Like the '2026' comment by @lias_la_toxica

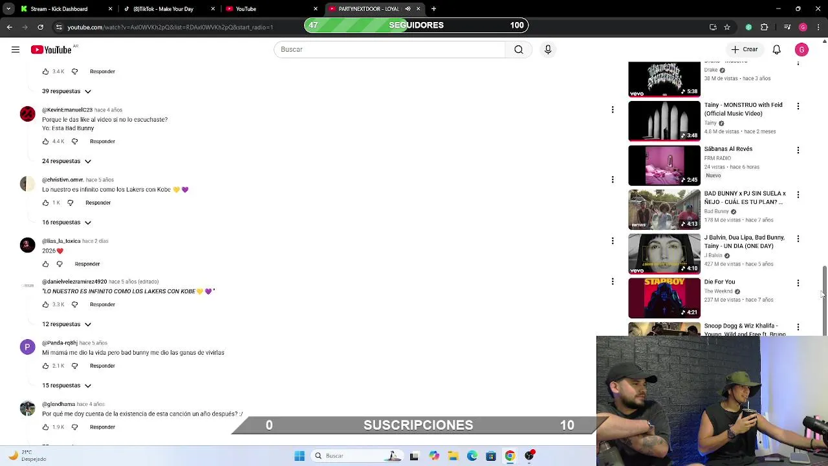[x=45, y=264]
